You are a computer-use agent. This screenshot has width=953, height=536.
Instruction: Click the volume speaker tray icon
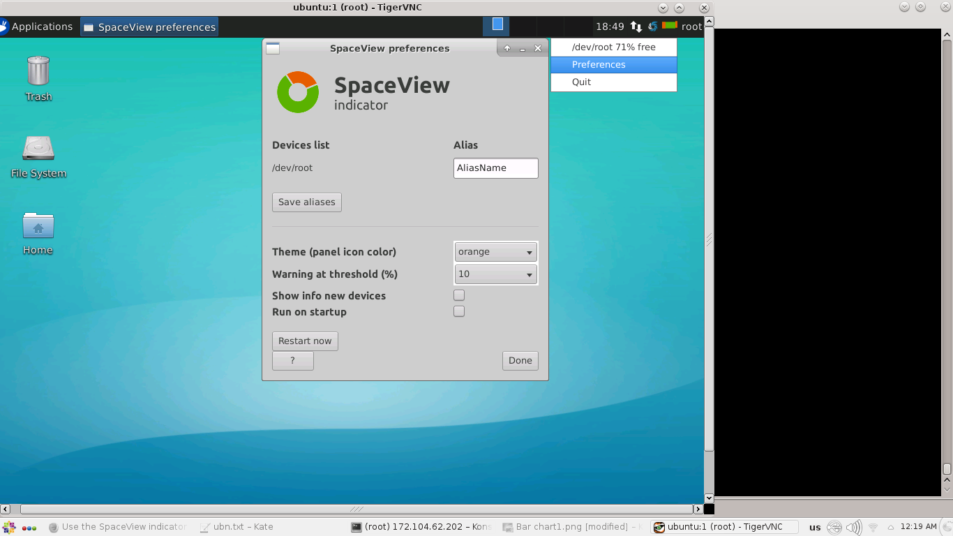pos(853,528)
